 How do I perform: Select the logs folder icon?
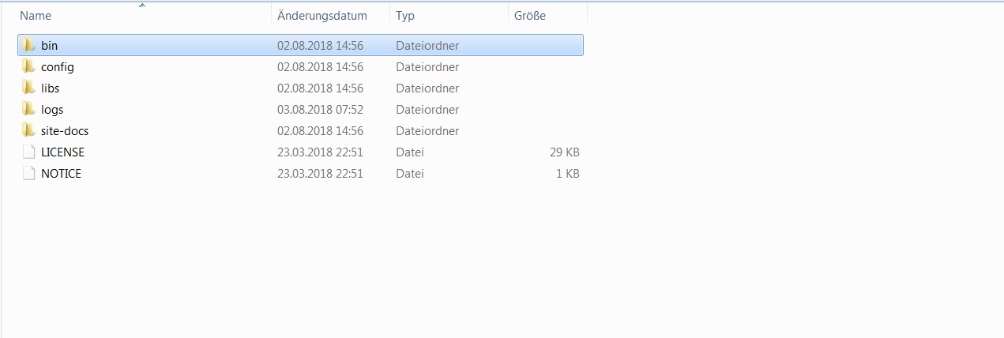(28, 109)
